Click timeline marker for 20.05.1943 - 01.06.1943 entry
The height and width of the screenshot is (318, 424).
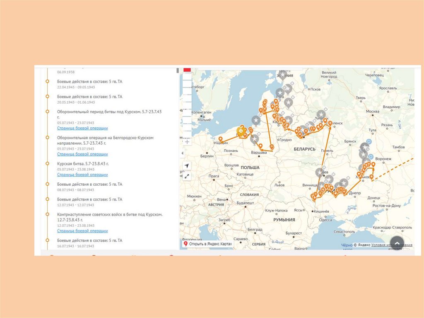47,97
